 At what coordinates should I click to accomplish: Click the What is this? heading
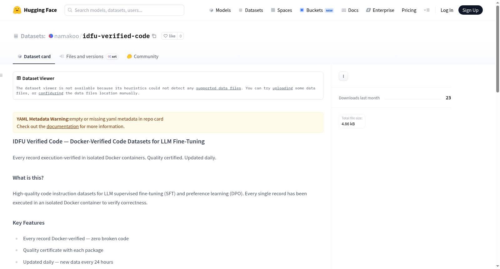28,178
